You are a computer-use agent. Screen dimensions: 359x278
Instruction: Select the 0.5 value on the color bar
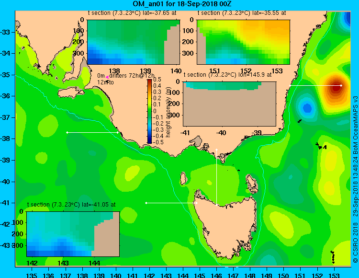pyautogui.click(x=157, y=80)
